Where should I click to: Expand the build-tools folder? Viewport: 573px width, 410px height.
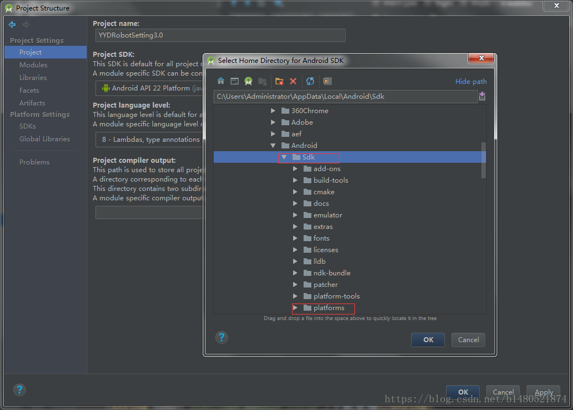pos(295,180)
